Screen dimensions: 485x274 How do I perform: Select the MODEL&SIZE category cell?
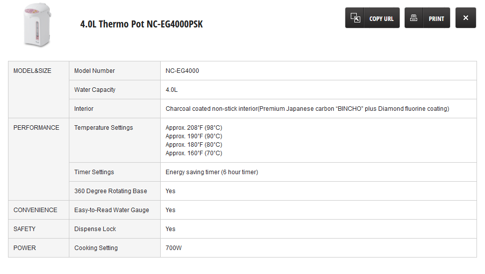pyautogui.click(x=32, y=71)
